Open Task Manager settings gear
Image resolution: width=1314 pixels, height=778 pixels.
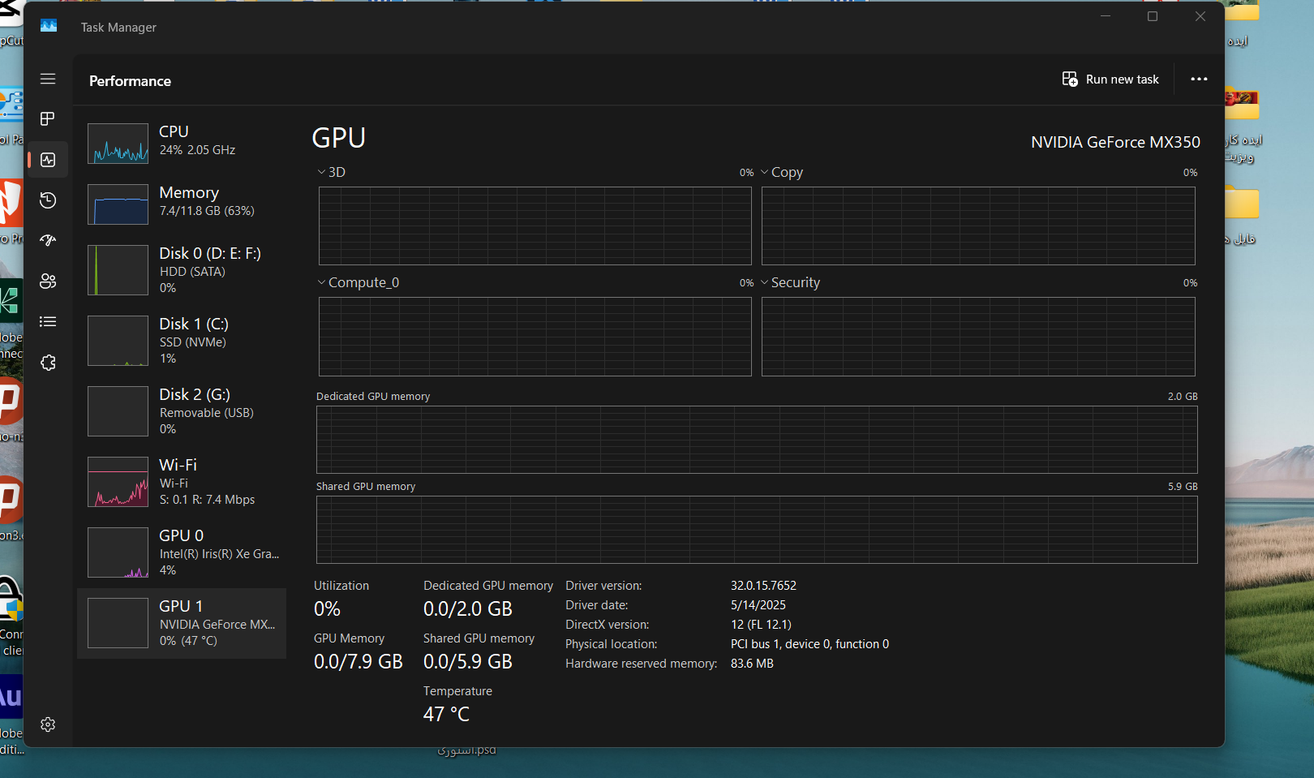48,724
